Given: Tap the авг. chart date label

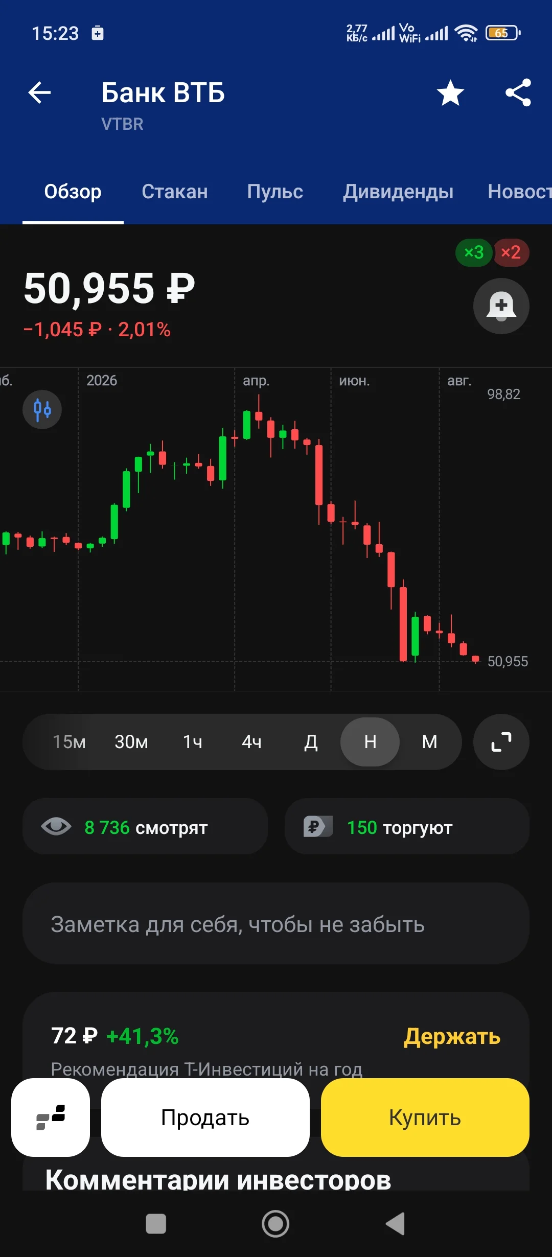Looking at the screenshot, I should coord(459,381).
